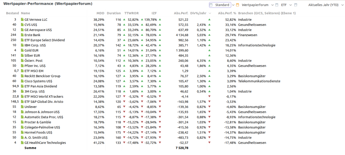Click the file icon beside ETF MSCI World XTrackers
This screenshot has width=345, height=155.
22,96
